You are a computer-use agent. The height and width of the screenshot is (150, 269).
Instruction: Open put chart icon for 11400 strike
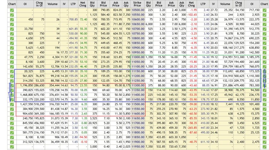click(x=264, y=95)
